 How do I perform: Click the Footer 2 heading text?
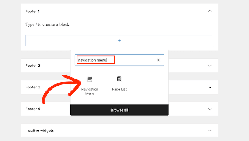coord(33,66)
